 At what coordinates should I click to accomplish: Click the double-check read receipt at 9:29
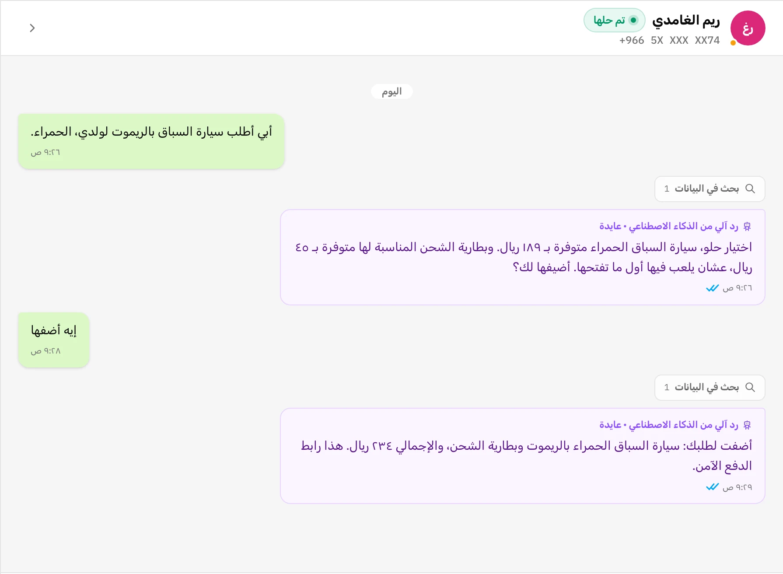pos(712,487)
